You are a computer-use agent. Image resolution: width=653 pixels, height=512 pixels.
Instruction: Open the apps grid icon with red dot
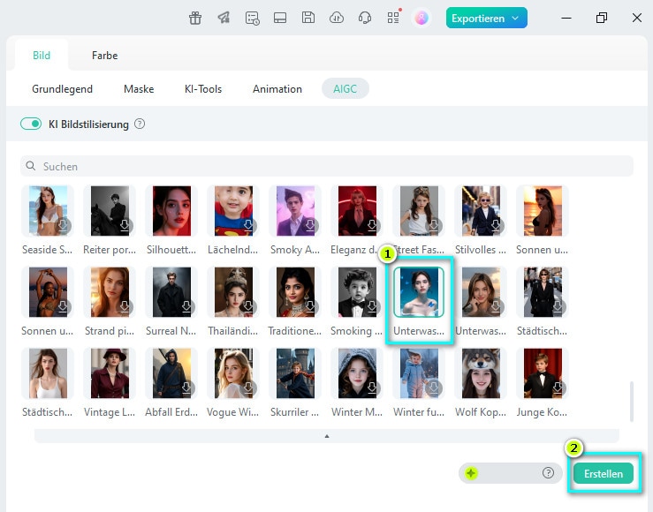(393, 17)
